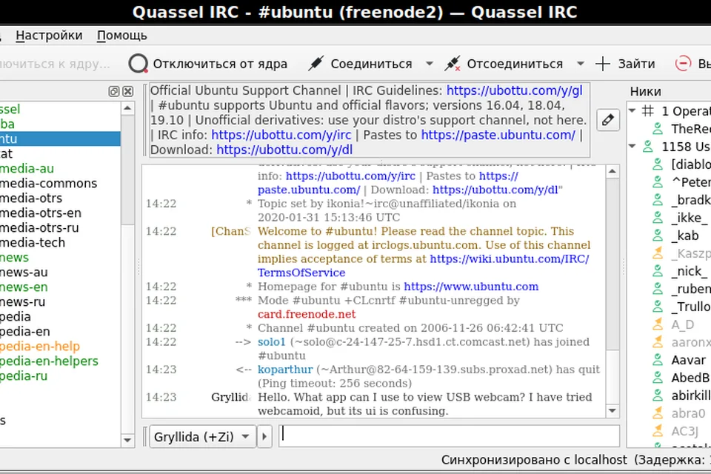Click the away user icon beside A_D

658,325
